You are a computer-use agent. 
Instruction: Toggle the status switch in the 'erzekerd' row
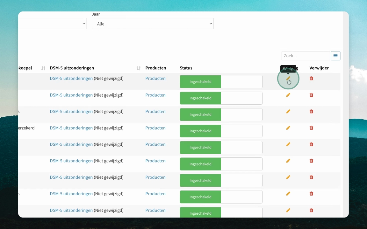point(221,131)
